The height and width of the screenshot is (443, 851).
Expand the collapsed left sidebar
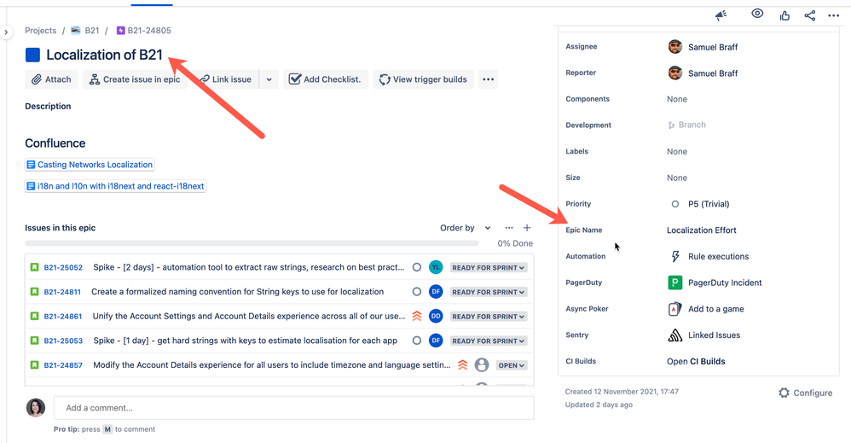pyautogui.click(x=6, y=32)
